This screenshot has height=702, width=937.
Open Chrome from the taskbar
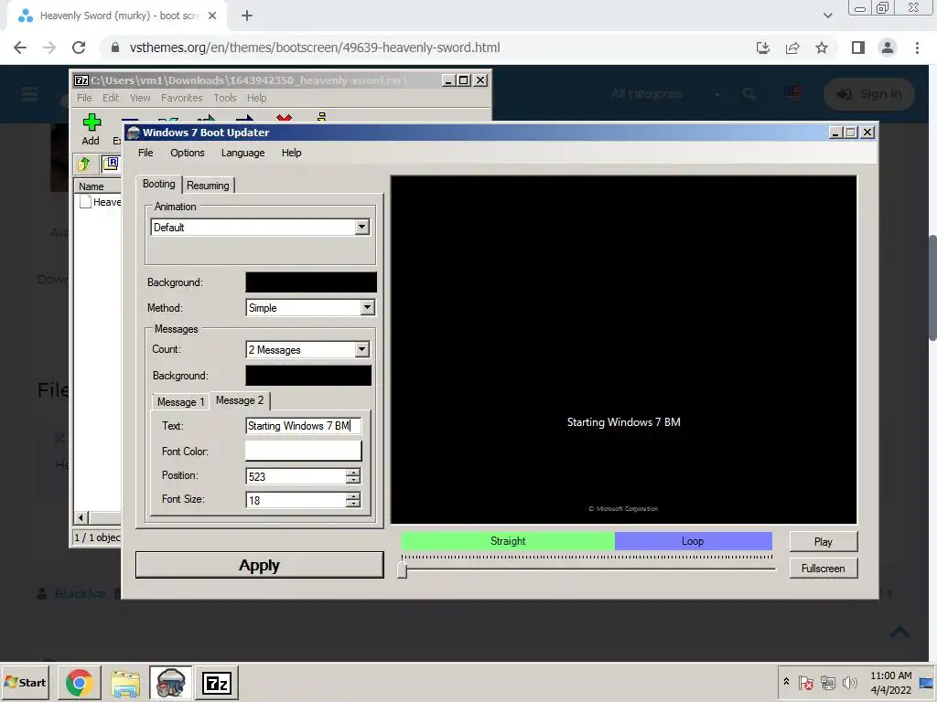(x=79, y=682)
